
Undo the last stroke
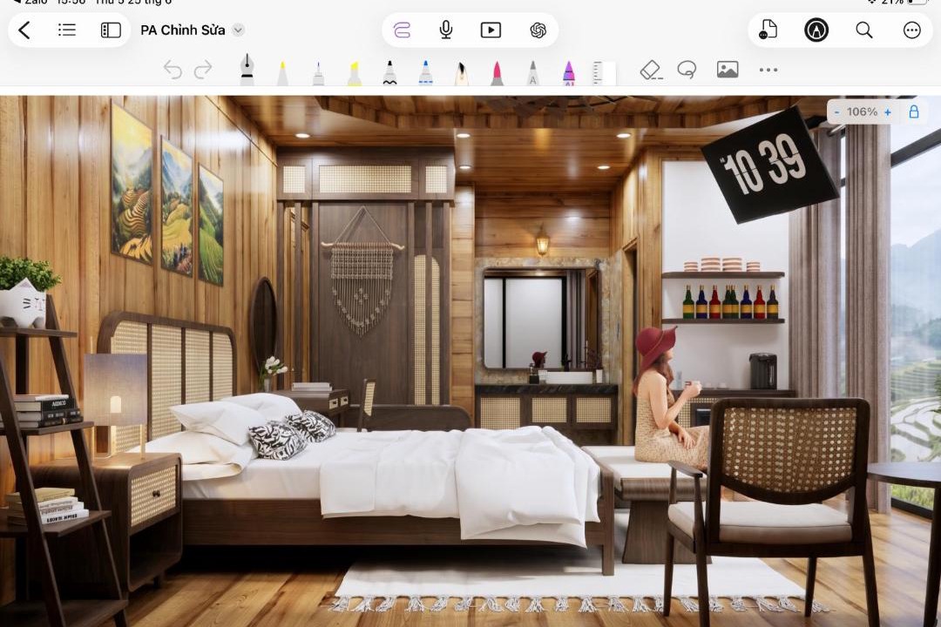tap(173, 70)
